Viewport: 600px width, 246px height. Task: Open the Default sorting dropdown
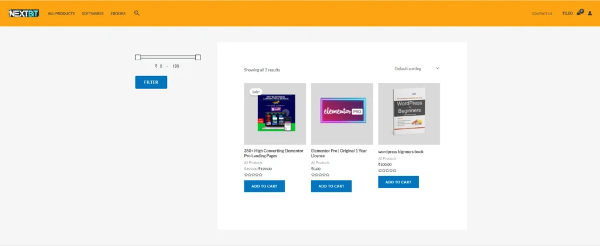coord(417,68)
